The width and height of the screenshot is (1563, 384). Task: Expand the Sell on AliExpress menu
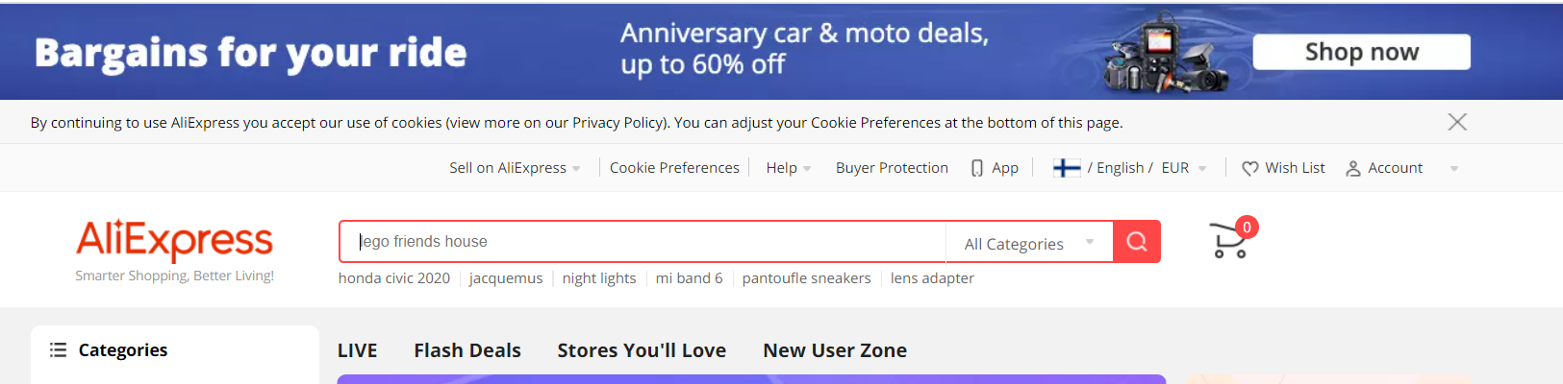pos(515,168)
